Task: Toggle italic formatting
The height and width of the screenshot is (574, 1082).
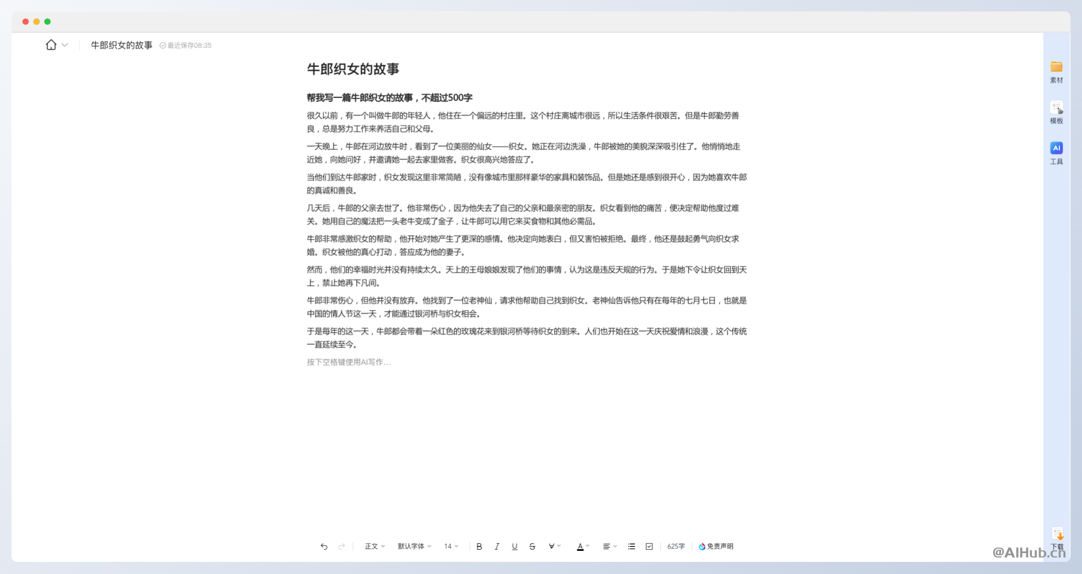Action: pyautogui.click(x=497, y=546)
